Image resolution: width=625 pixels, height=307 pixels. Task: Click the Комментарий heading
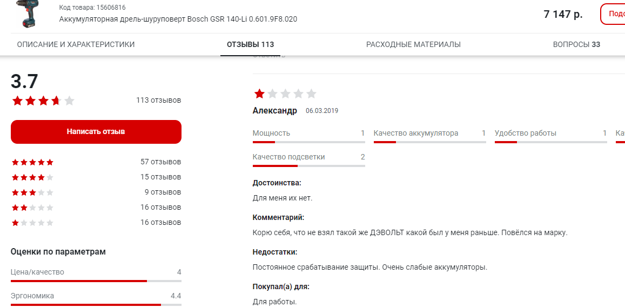coord(278,218)
